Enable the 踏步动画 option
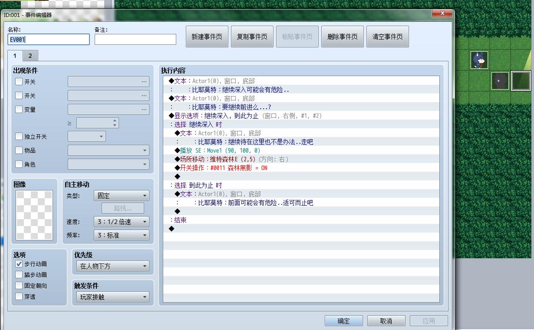This screenshot has width=534, height=330. point(19,275)
